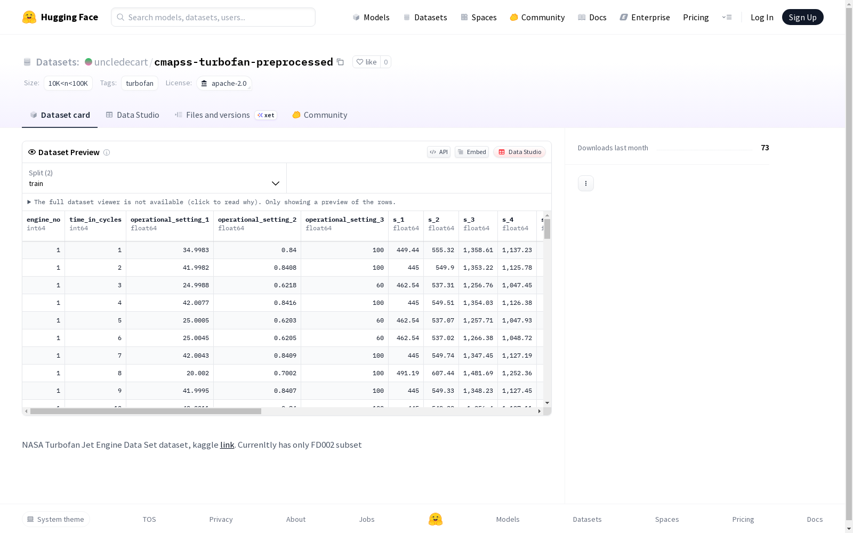Open the navigation overflow menu icon

[727, 17]
